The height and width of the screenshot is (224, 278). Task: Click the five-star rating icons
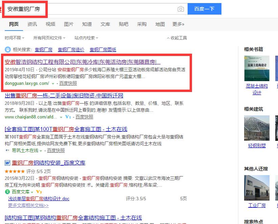tap(15, 171)
